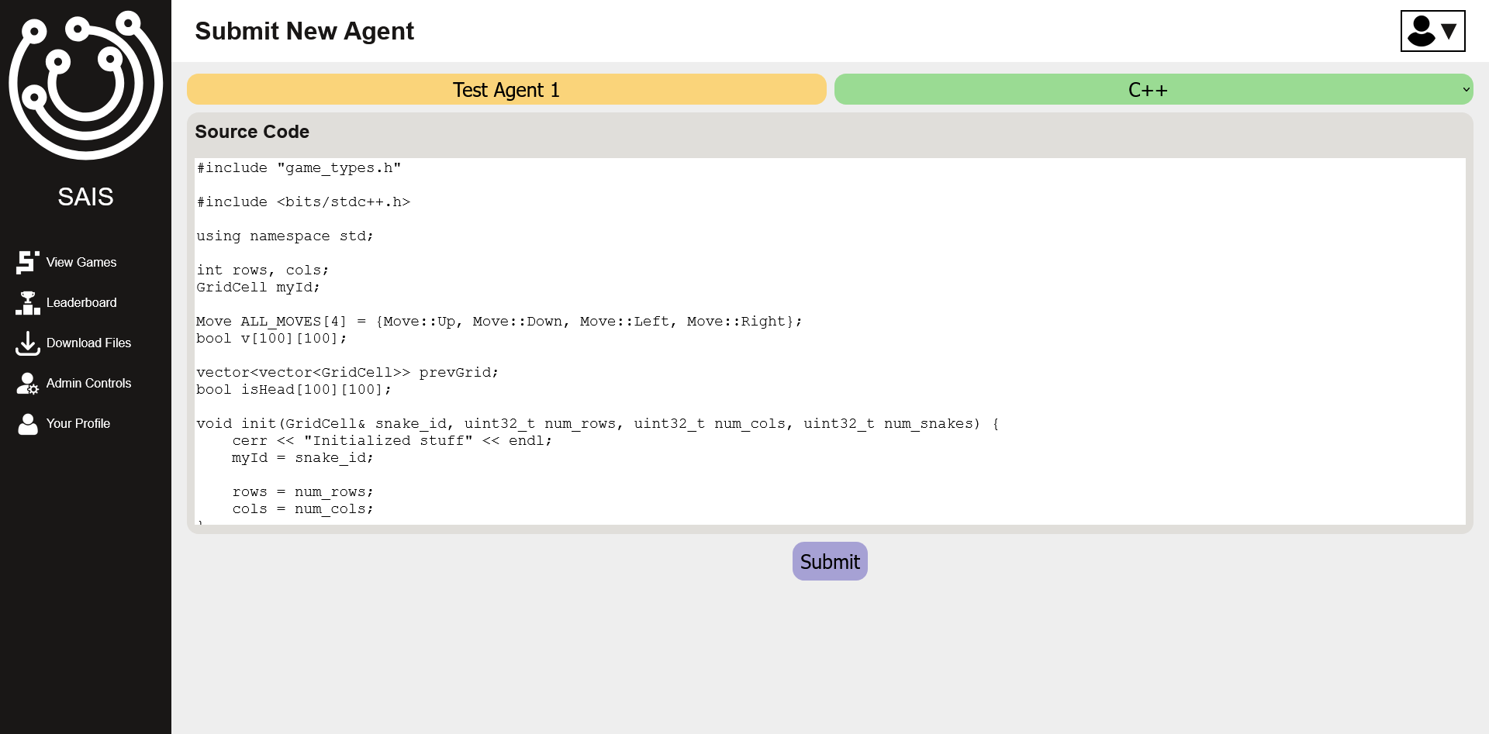The width and height of the screenshot is (1489, 734).
Task: Submit the new agent
Action: (x=830, y=561)
